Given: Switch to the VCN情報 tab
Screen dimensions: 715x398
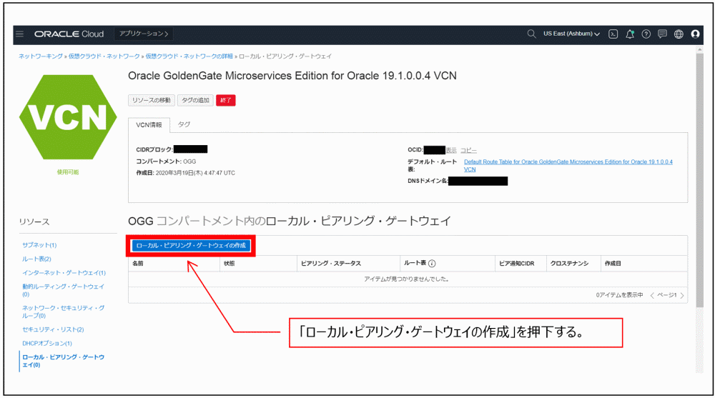Looking at the screenshot, I should click(149, 125).
